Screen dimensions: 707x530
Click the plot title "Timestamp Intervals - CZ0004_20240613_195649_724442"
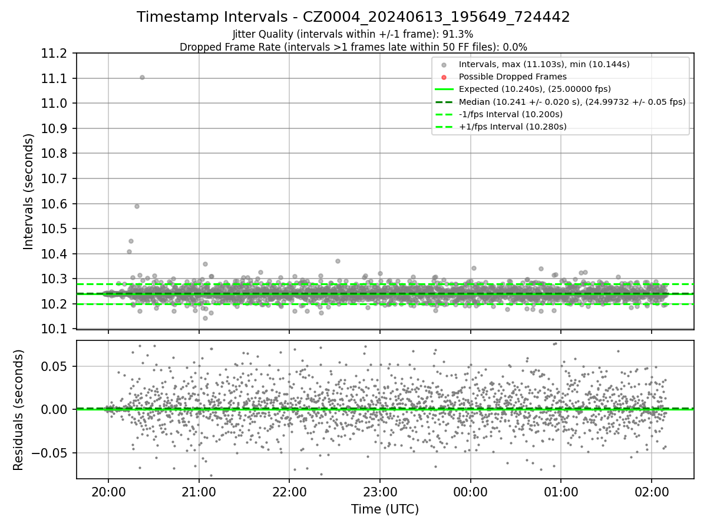[353, 17]
